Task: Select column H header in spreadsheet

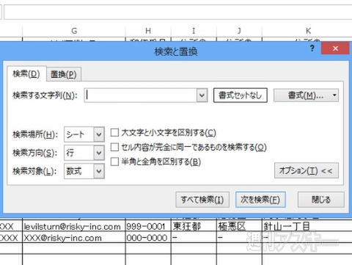Action: (x=148, y=31)
